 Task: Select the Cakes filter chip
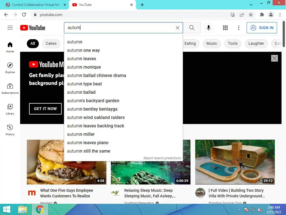point(51,43)
